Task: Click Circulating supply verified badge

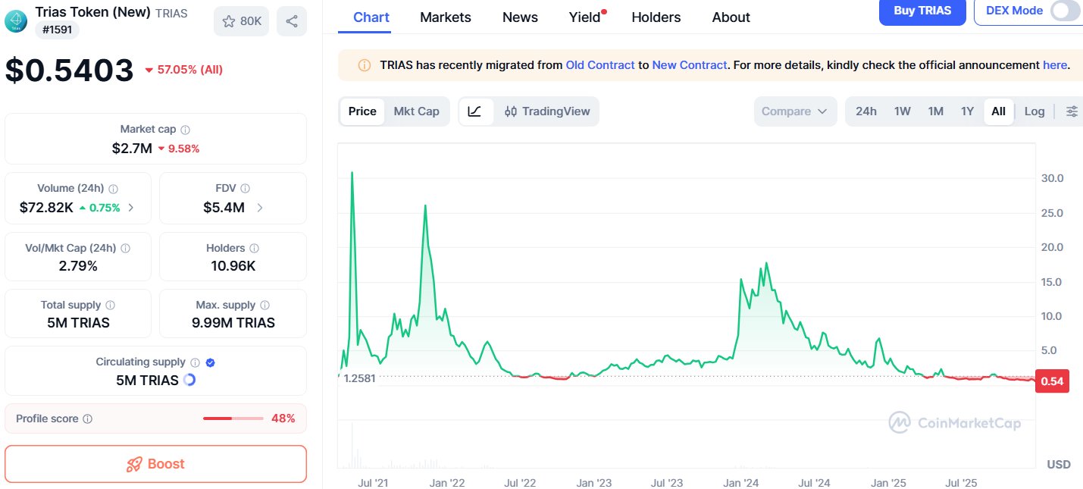Action: [211, 362]
